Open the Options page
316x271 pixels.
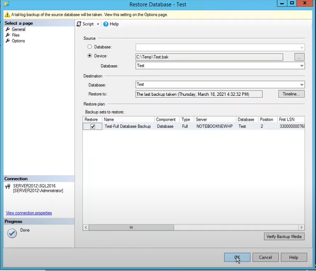coord(18,41)
